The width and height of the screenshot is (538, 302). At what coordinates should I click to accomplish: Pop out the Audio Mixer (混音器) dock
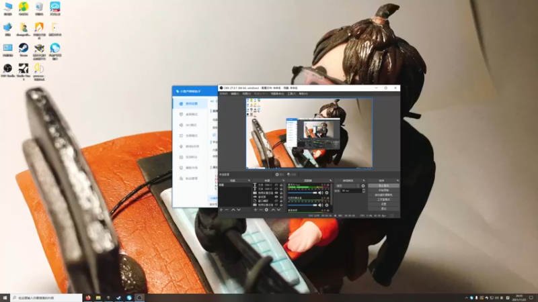[x=330, y=180]
